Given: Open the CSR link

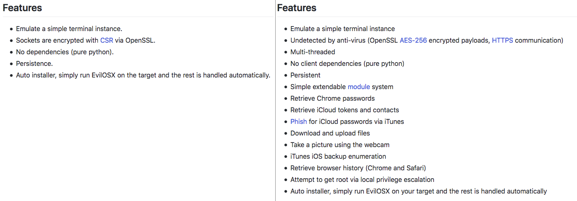Looking at the screenshot, I should pyautogui.click(x=107, y=41).
